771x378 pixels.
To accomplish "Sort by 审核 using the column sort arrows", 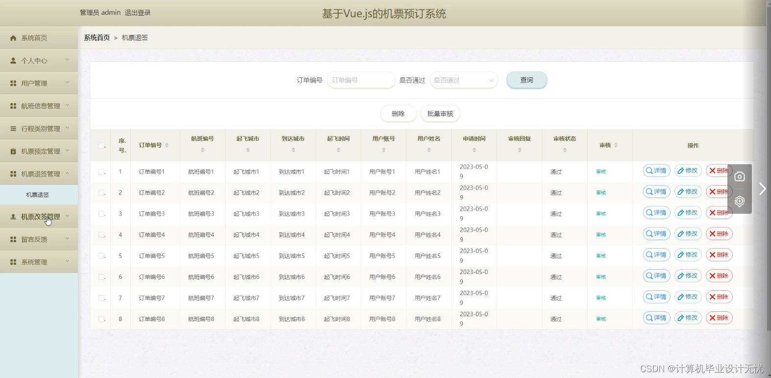I will [x=616, y=145].
